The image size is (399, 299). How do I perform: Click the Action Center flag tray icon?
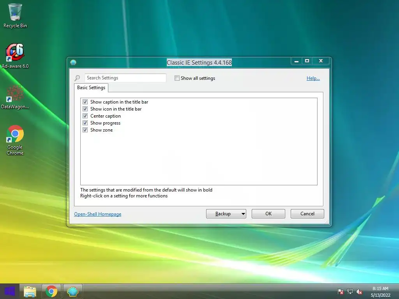(340, 292)
